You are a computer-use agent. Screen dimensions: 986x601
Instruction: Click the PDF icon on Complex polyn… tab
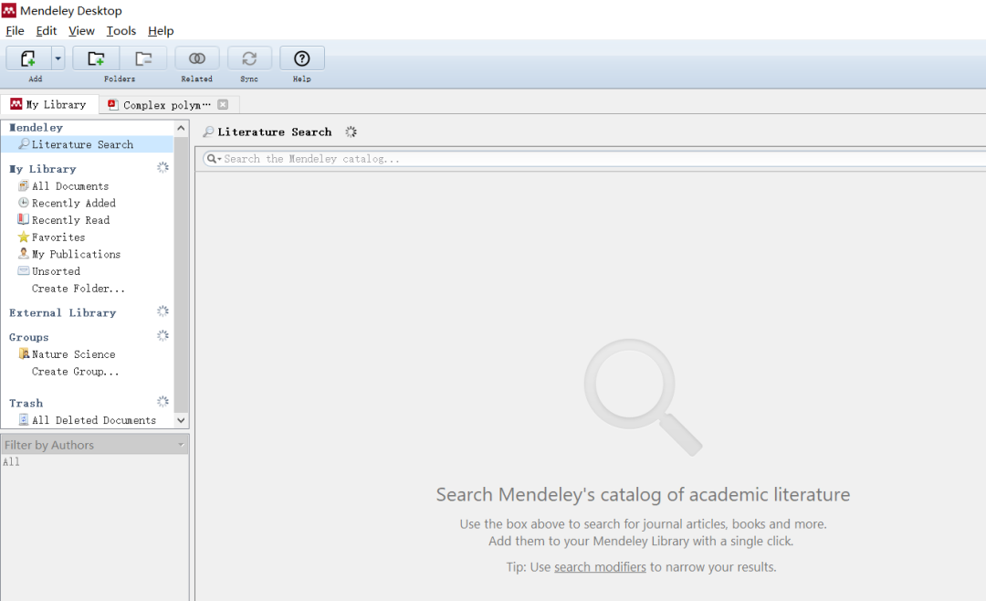coord(112,104)
